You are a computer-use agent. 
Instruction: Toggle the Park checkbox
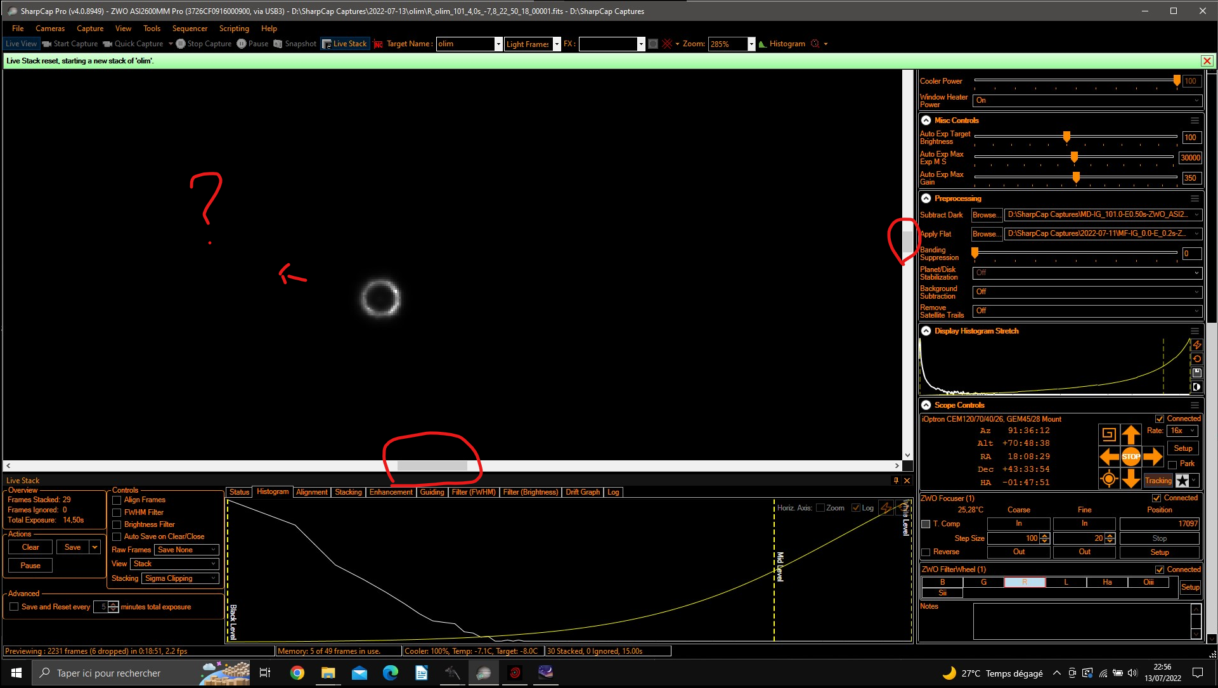point(1172,464)
